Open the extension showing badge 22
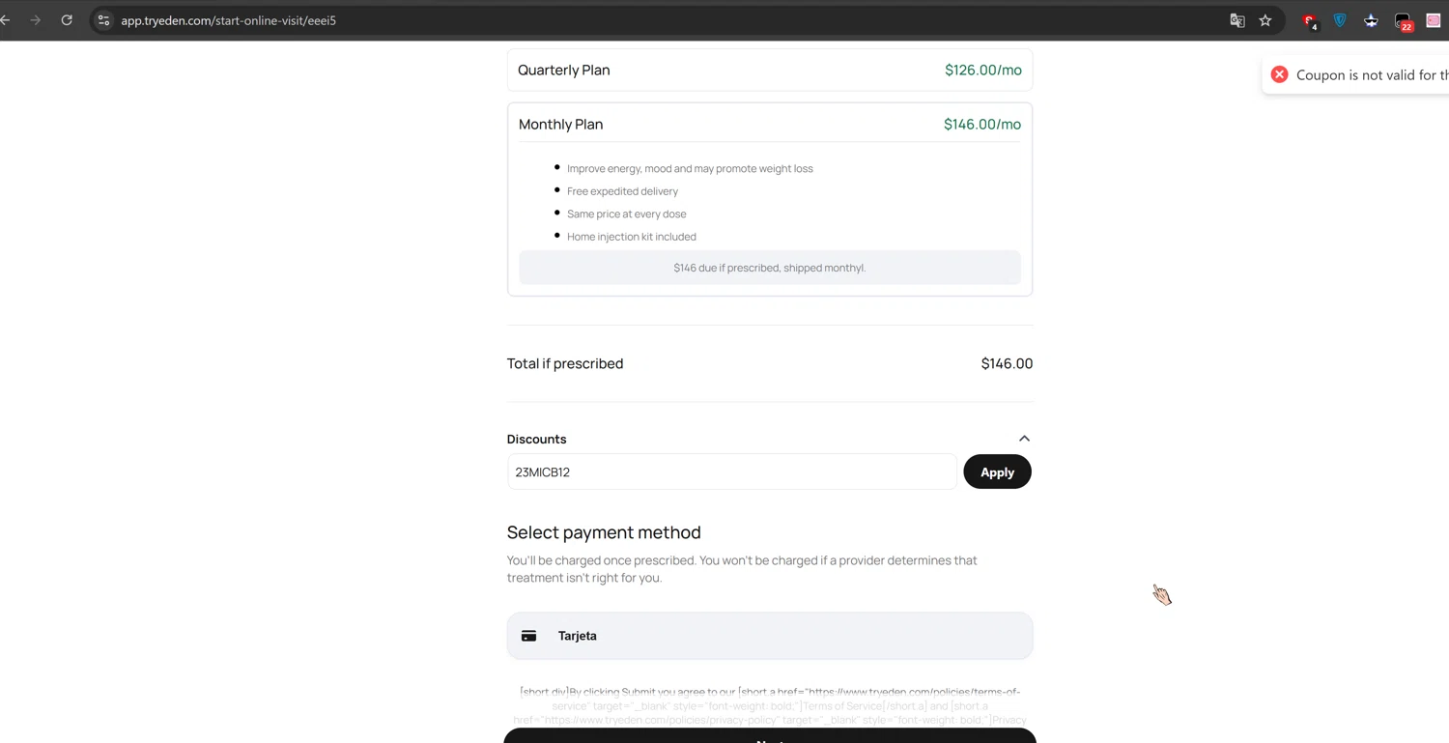This screenshot has width=1449, height=743. coord(1403,20)
